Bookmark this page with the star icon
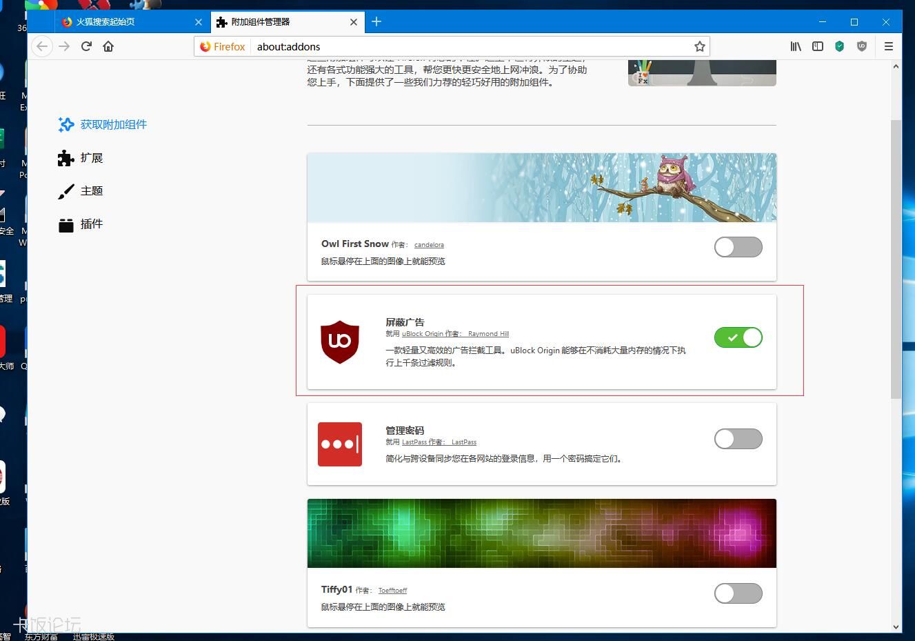 (x=700, y=46)
